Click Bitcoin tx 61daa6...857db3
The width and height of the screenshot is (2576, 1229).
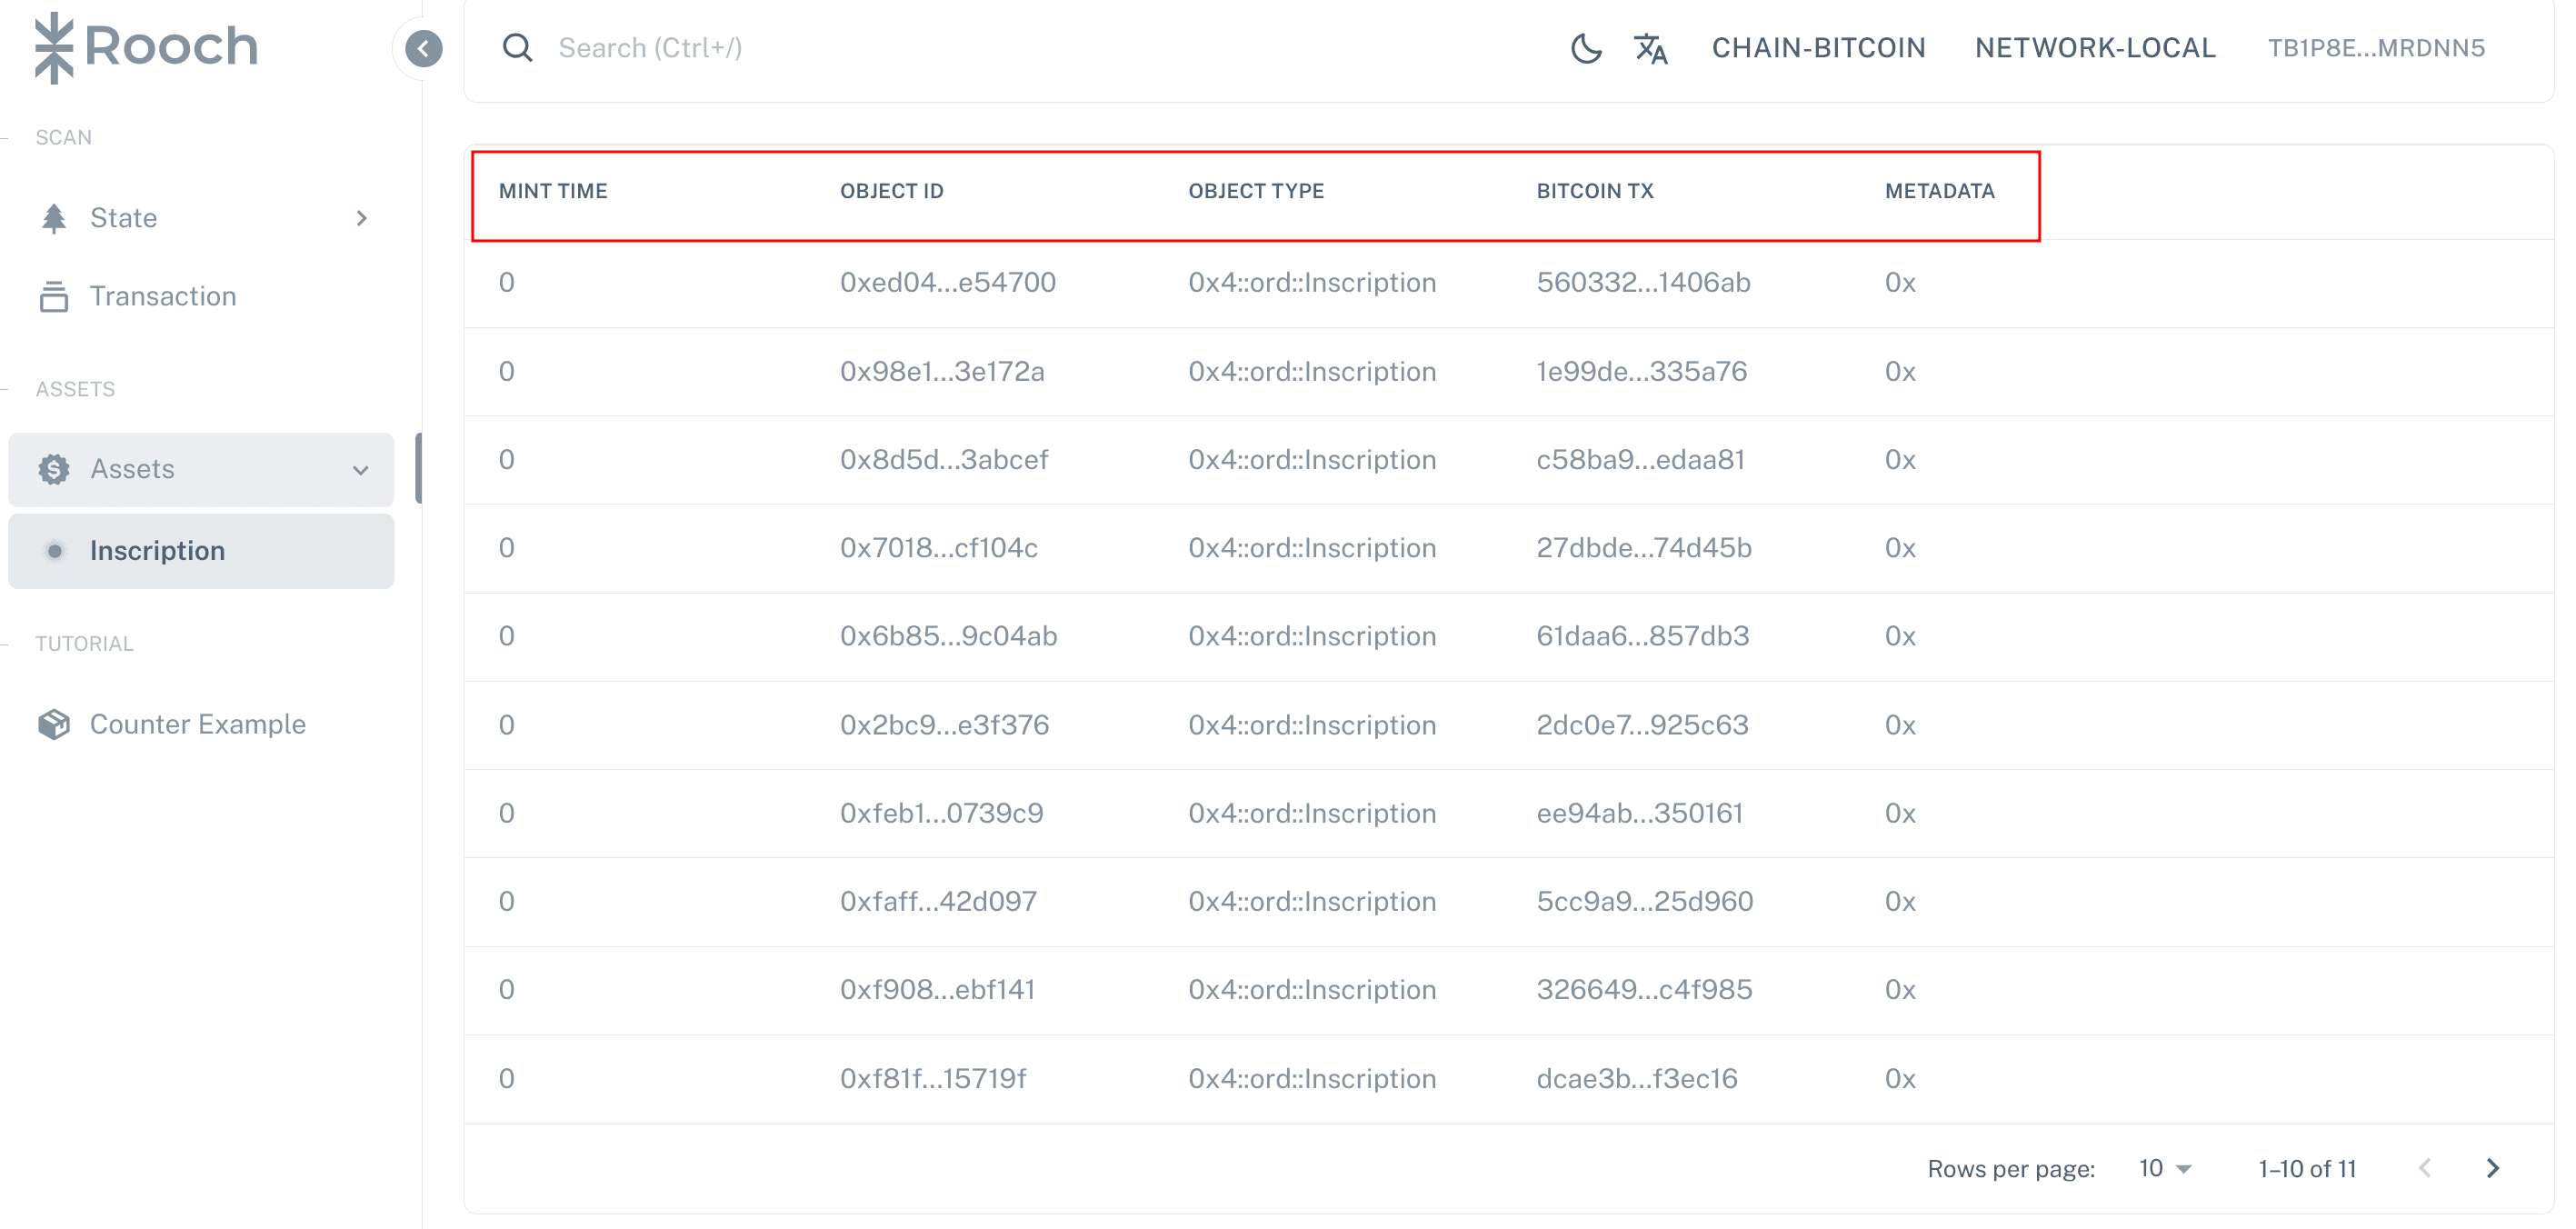[x=1642, y=636]
